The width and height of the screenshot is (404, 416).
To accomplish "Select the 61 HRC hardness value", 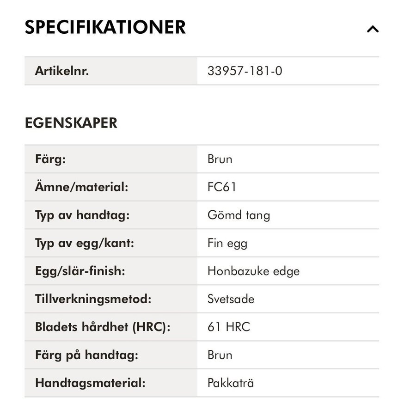I will [229, 327].
